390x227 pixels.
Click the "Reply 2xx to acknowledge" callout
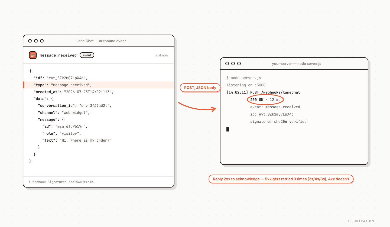[x=281, y=179]
